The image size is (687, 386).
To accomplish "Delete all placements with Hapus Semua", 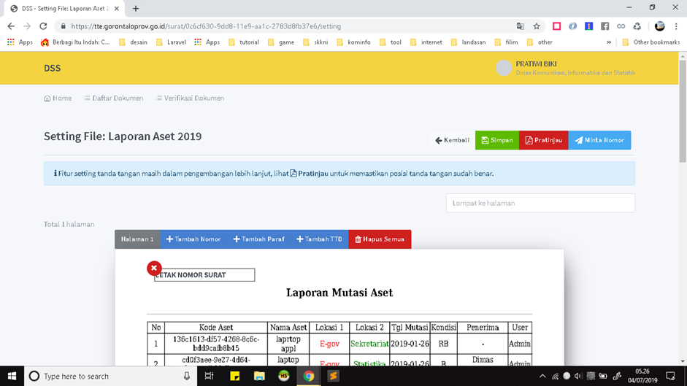I will click(x=379, y=239).
